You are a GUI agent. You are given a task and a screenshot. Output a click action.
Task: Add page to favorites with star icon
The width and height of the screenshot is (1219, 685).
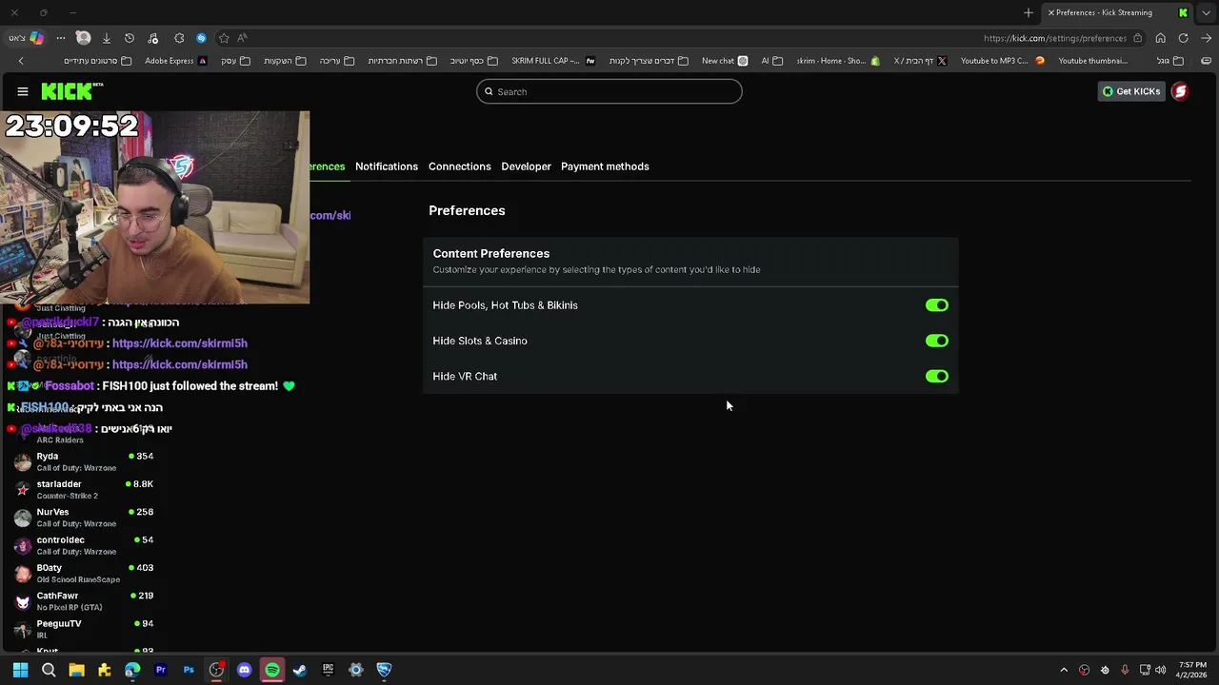point(224,38)
